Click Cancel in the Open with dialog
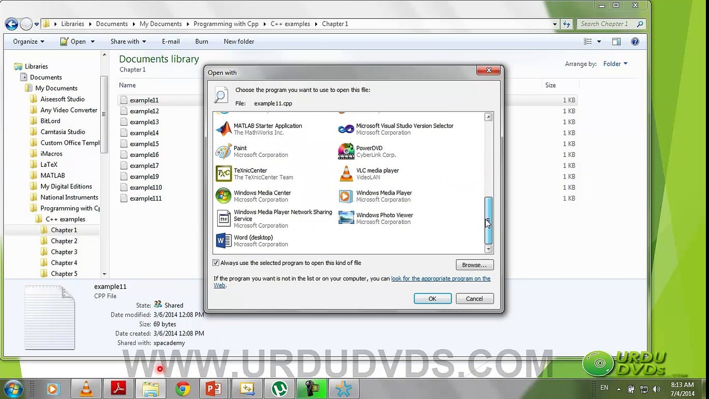 point(474,299)
